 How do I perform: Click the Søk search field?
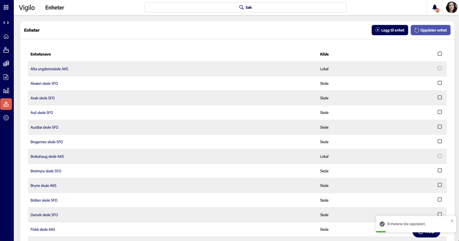click(x=245, y=7)
